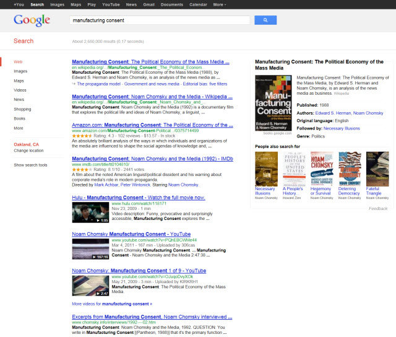Screen dimensions: 396x337
Task: Go to Images in the top bar
Action: [58, 4]
